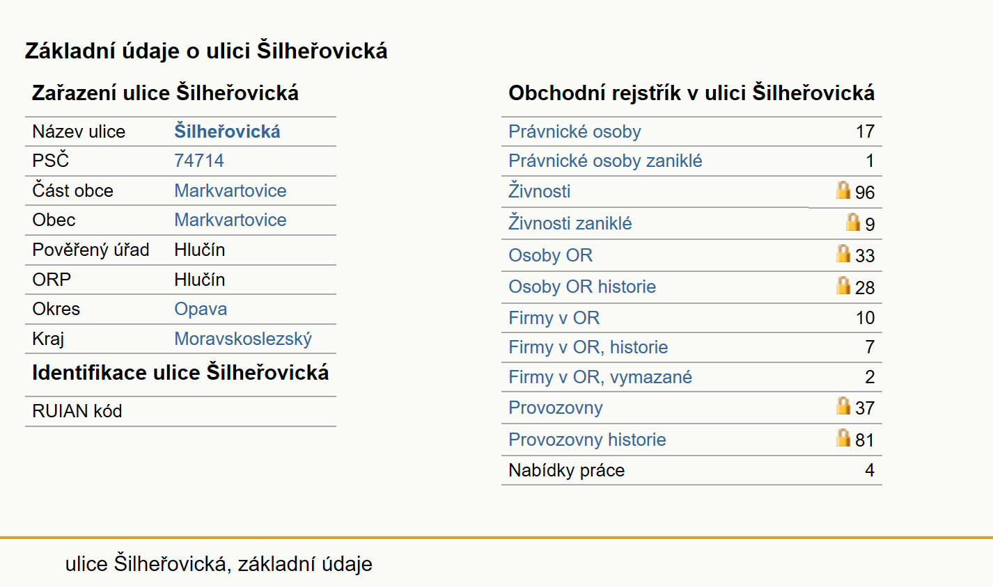Open Firmy v OR, vymazané link
Screen dimensions: 993x587
(x=600, y=377)
